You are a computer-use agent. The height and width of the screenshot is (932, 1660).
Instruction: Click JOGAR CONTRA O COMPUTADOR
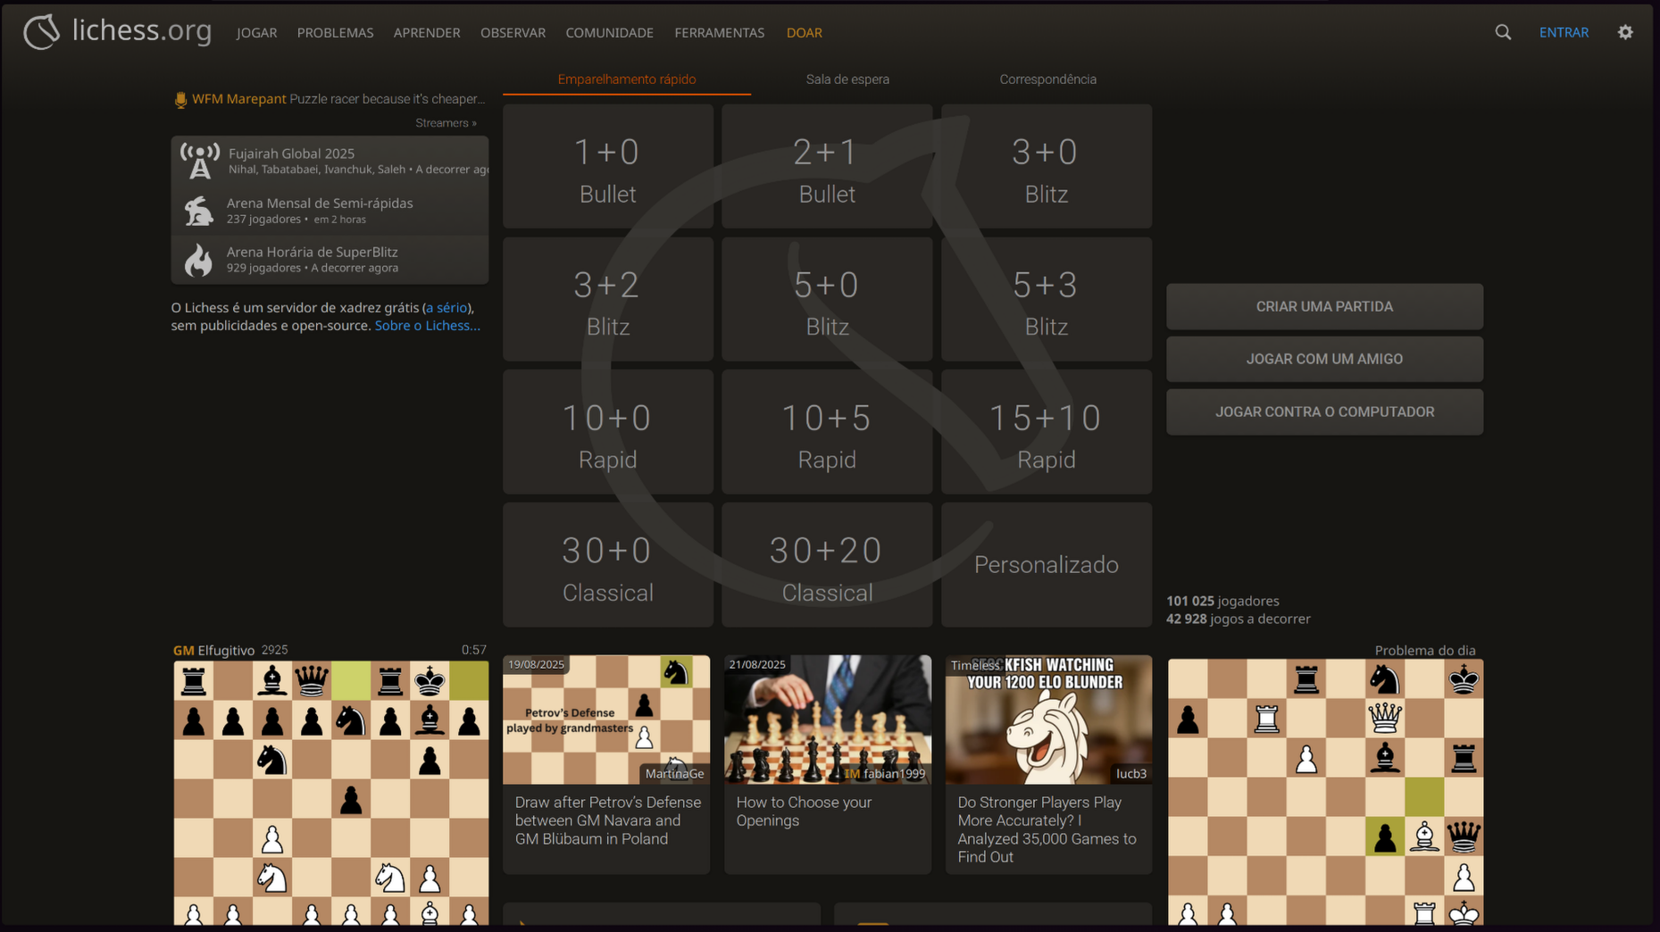[x=1324, y=412]
